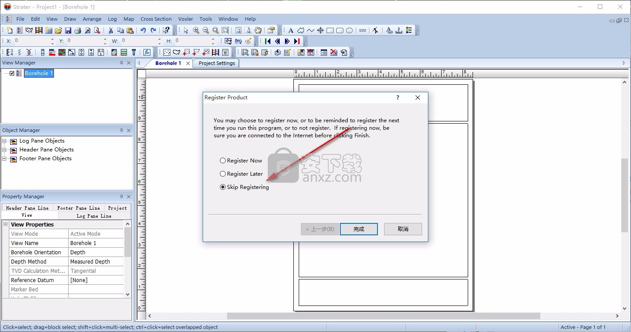This screenshot has width=631, height=332.
Task: Select the Skip Registering option
Action: [x=244, y=187]
